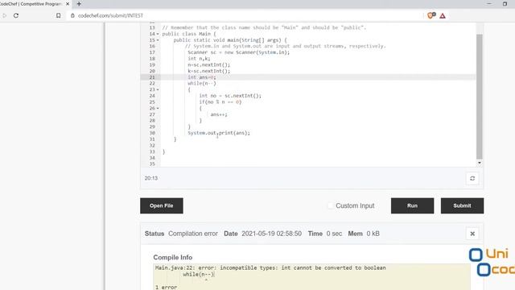The height and width of the screenshot is (290, 515).
Task: Click the date value '2021-05-19 02:58:50'
Action: [x=272, y=234]
